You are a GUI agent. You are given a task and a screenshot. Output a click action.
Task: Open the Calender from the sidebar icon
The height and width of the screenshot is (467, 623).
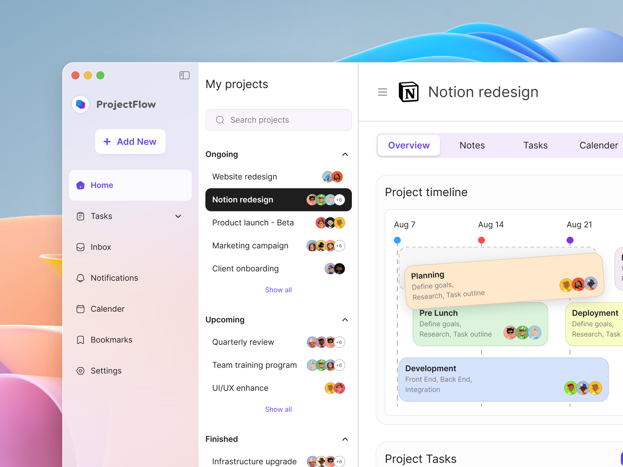[x=80, y=309]
